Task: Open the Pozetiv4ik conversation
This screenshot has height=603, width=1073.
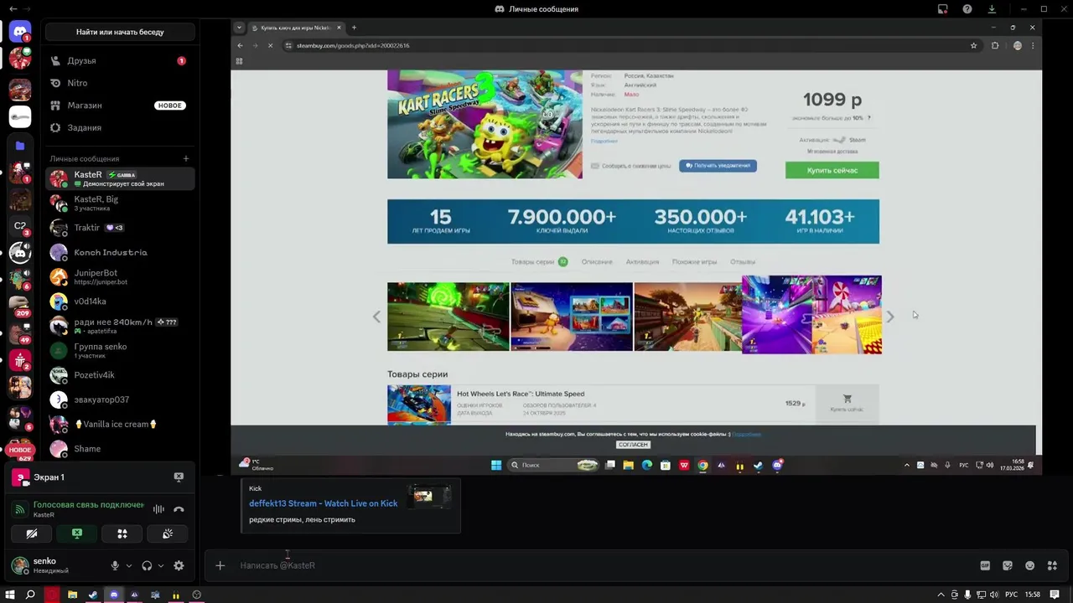Action: (120, 375)
